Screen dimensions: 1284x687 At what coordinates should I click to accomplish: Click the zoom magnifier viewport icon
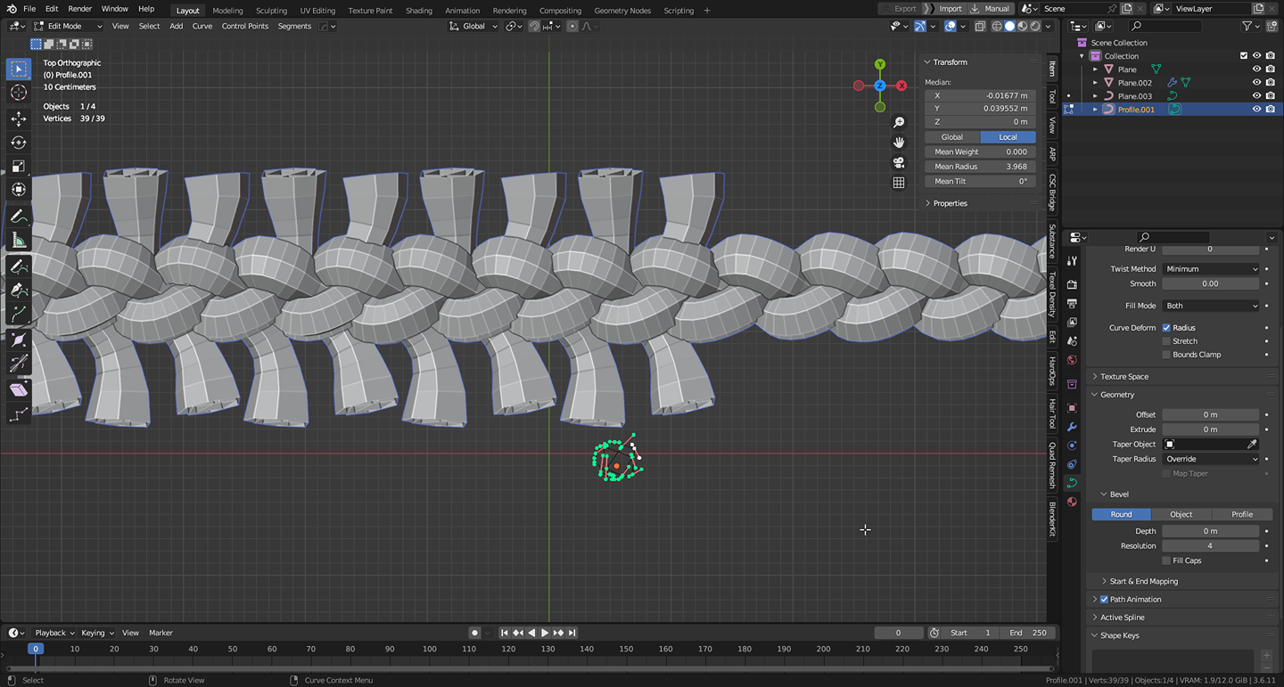899,122
